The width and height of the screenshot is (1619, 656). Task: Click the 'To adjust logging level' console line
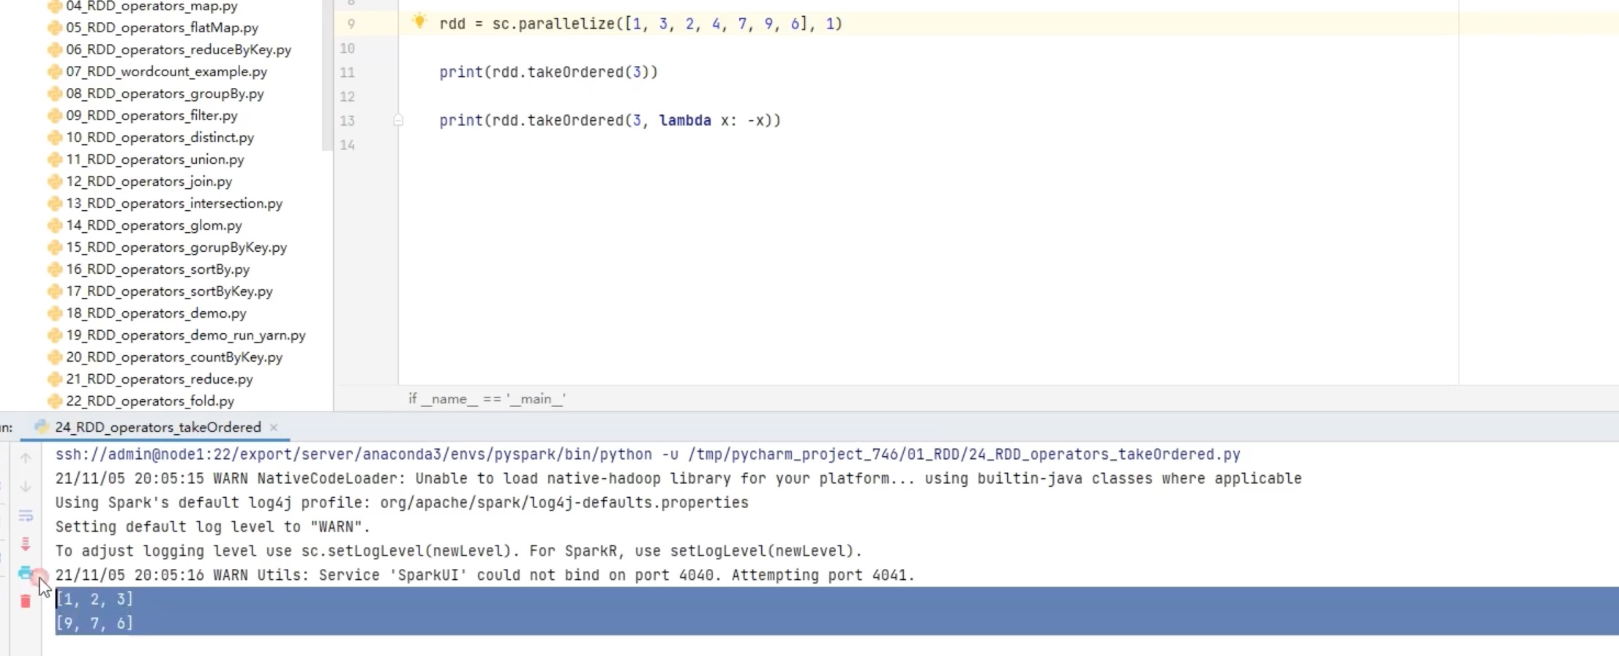tap(459, 551)
